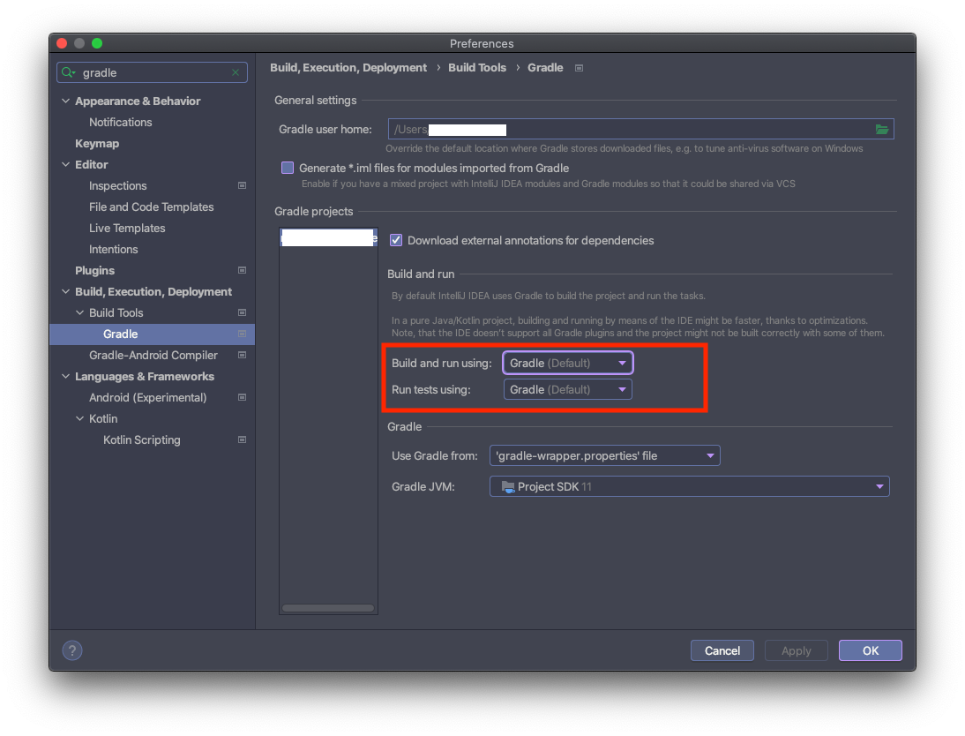Collapse the Kotlin node

click(80, 419)
